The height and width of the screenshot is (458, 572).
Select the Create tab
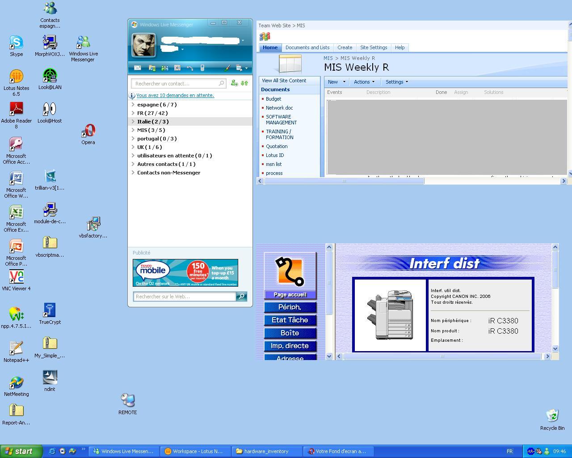(x=345, y=47)
